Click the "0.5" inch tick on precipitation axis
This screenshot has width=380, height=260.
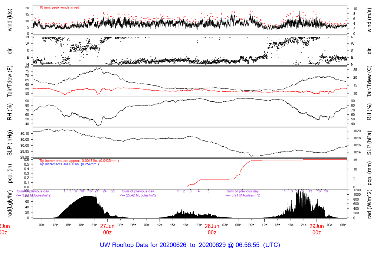pos(27,164)
